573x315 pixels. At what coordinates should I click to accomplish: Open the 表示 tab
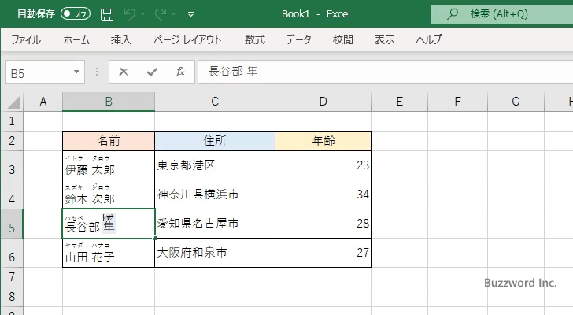(385, 39)
